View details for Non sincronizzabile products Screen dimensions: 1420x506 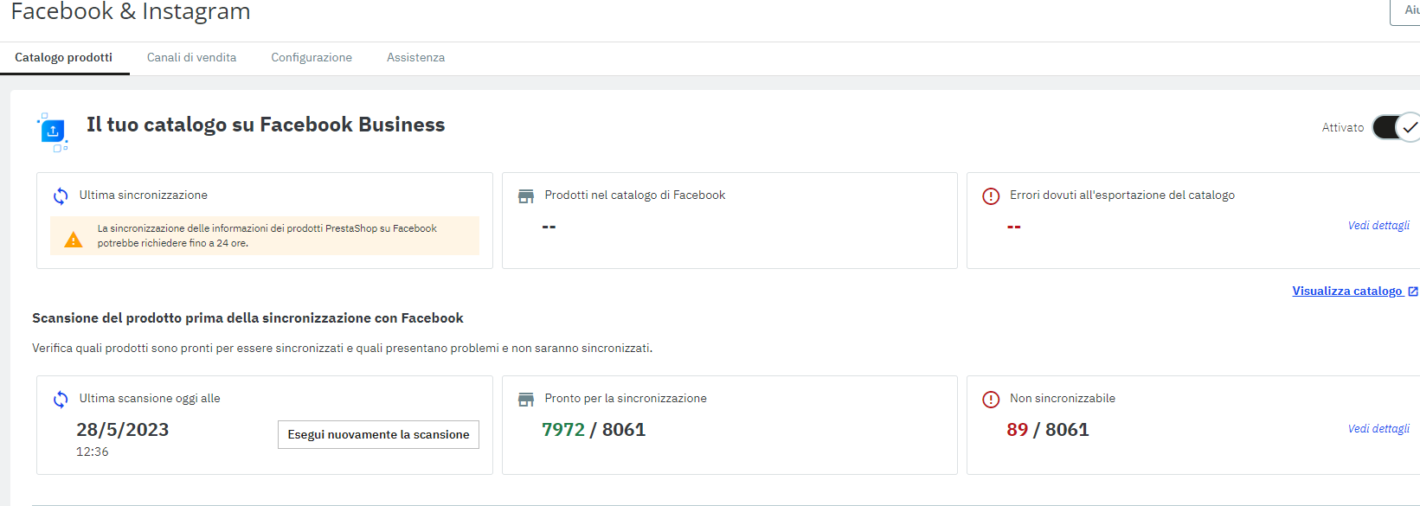[1378, 429]
